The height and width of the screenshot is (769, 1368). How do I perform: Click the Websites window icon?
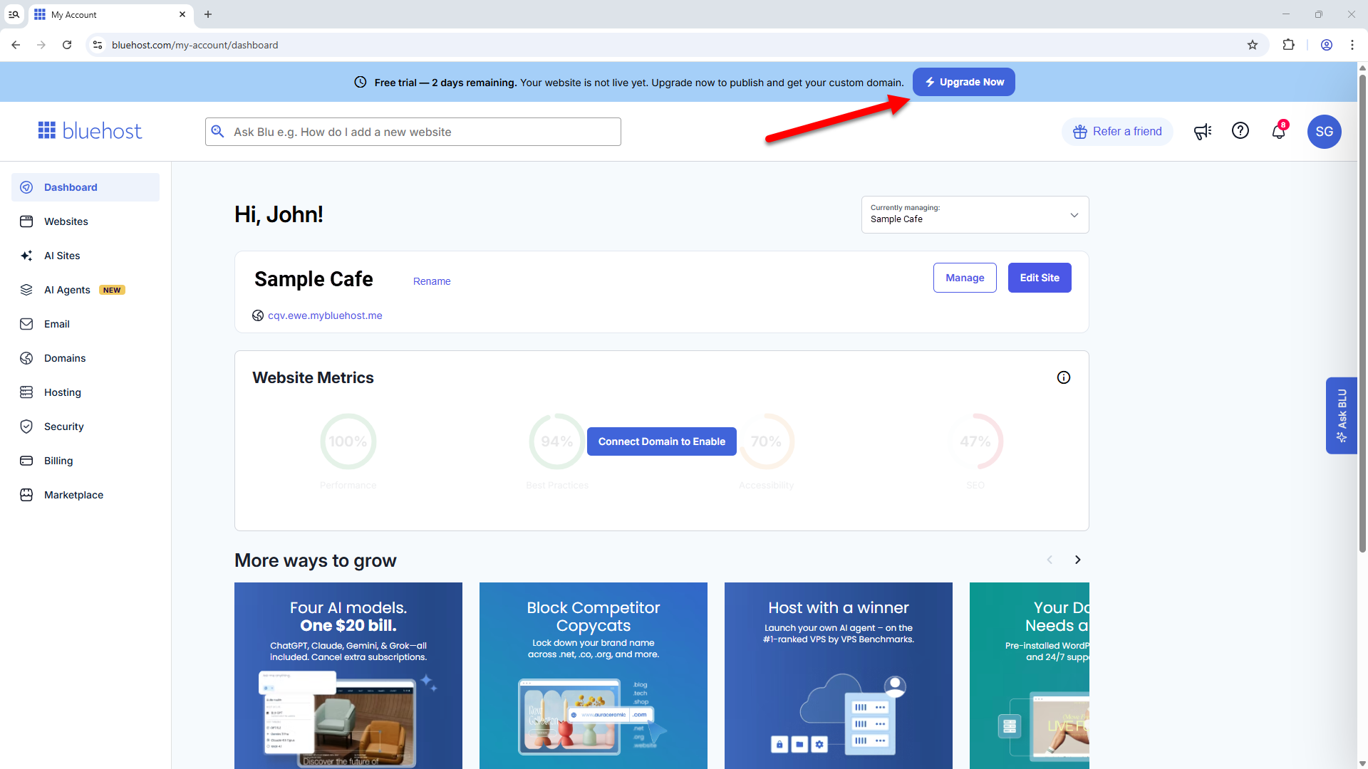26,221
